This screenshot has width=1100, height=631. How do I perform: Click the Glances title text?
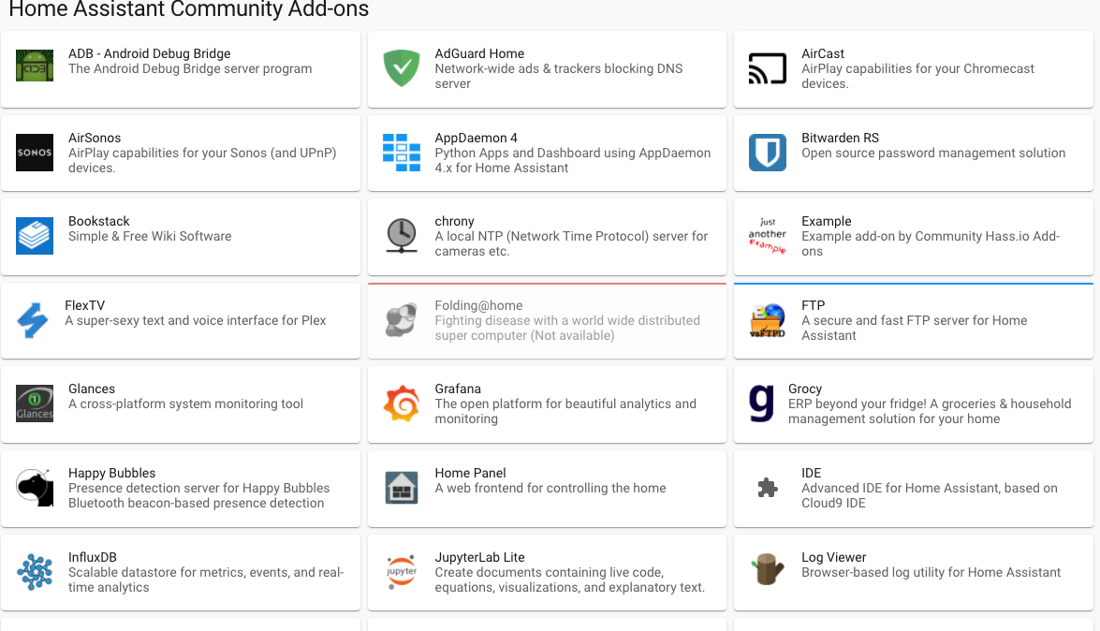91,389
